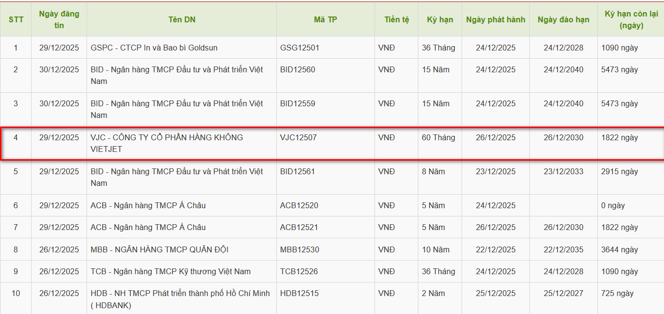Select bond code ACB12521
664x314 pixels.
pyautogui.click(x=299, y=227)
